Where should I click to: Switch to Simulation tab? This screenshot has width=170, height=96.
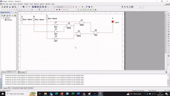pos(30,88)
